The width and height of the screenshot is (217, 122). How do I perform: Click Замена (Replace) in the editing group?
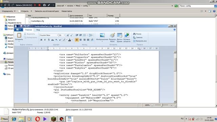click(138, 38)
